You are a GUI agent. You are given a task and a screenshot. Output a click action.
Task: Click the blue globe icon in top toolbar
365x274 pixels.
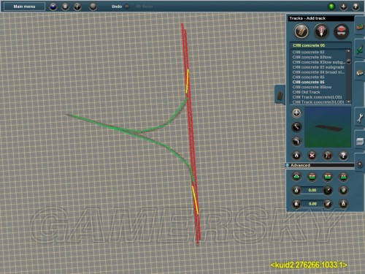[x=53, y=7]
